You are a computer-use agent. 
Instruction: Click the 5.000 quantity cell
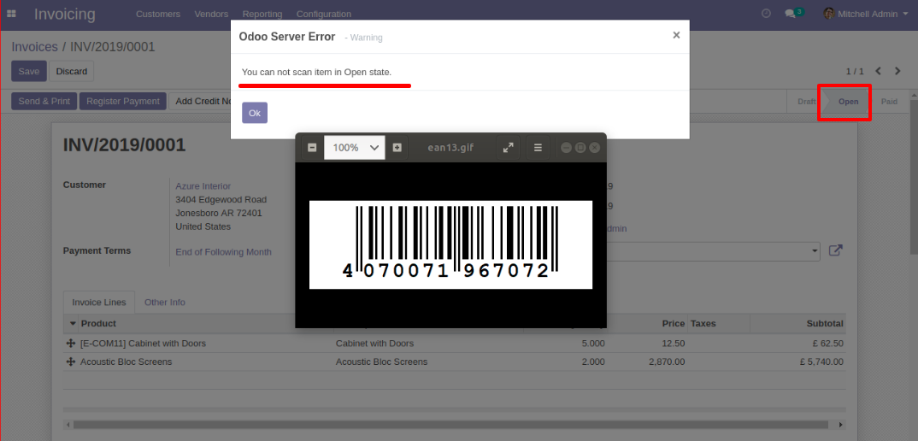(593, 344)
